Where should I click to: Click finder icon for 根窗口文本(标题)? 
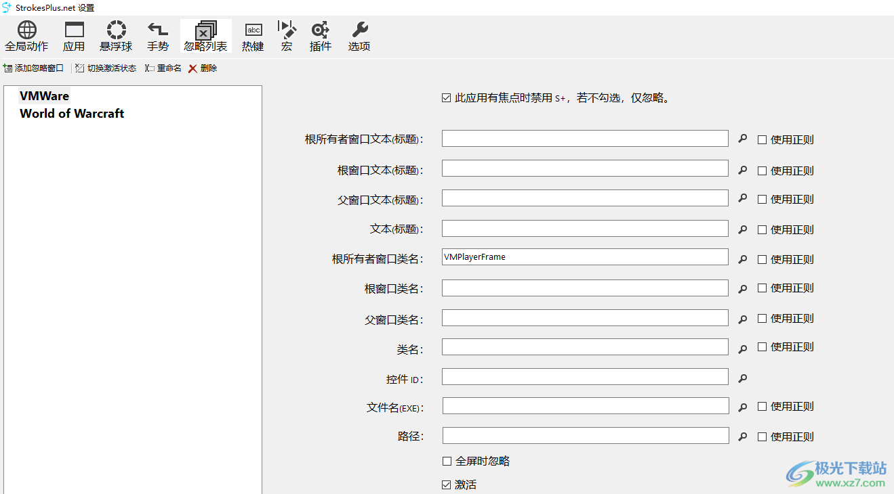coord(742,170)
